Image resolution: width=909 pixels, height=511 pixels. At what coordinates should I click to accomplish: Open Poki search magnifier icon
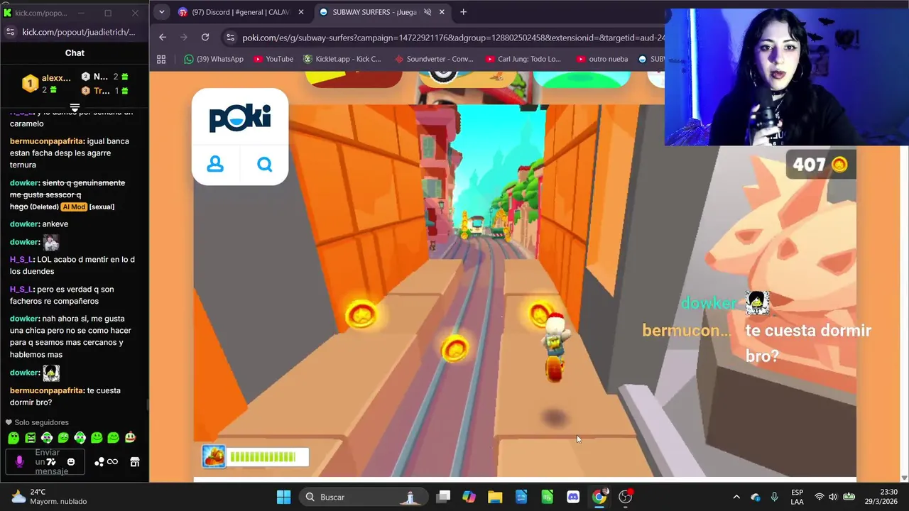(x=265, y=164)
